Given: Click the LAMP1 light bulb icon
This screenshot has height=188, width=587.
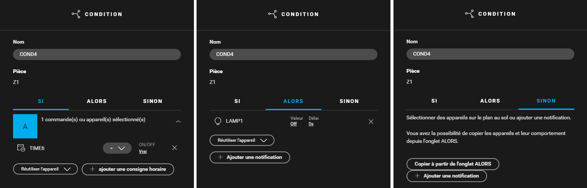Looking at the screenshot, I should click(x=218, y=121).
